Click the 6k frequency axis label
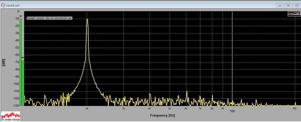Screen dimensions: 301x122 pos(186,109)
